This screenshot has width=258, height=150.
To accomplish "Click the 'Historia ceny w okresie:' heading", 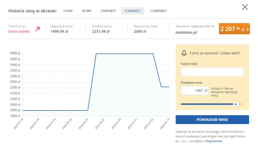I will [x=32, y=11].
